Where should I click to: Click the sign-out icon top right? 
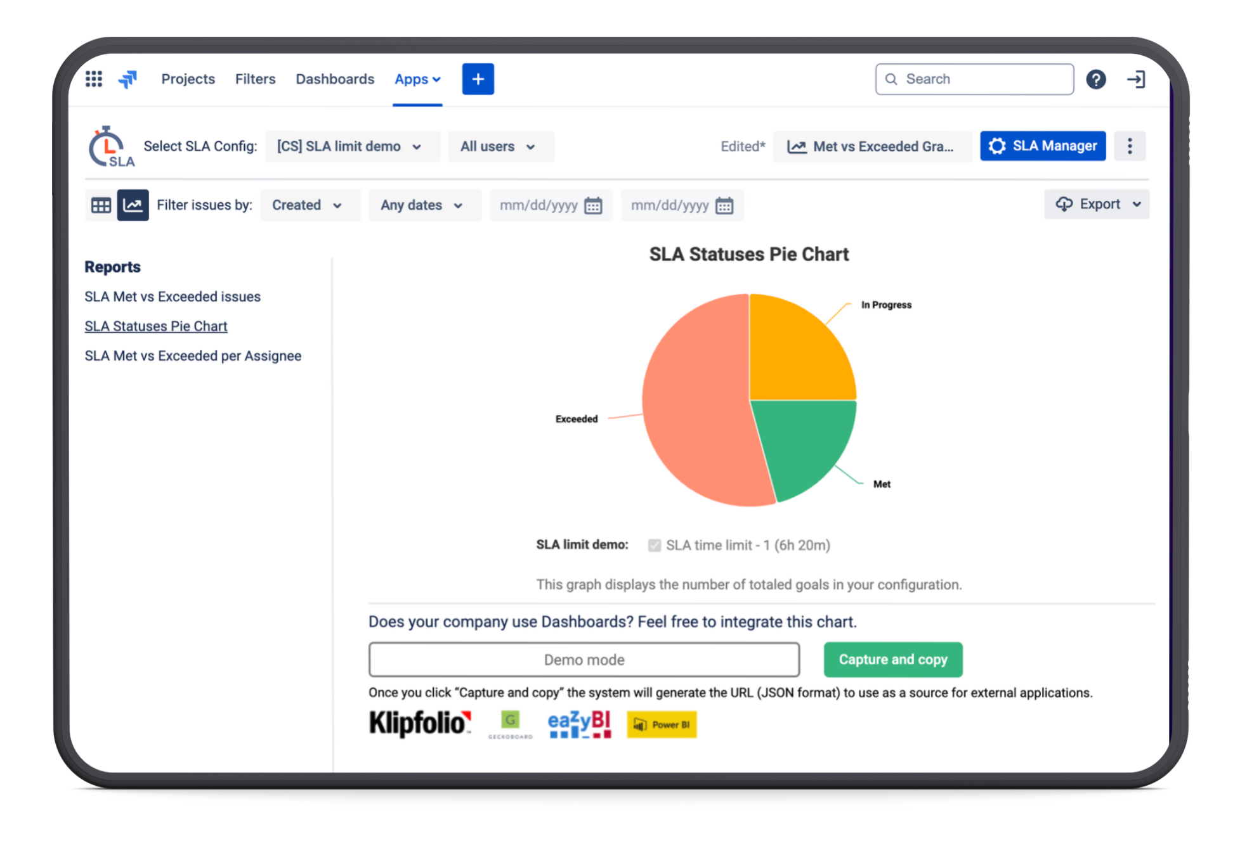pyautogui.click(x=1136, y=79)
